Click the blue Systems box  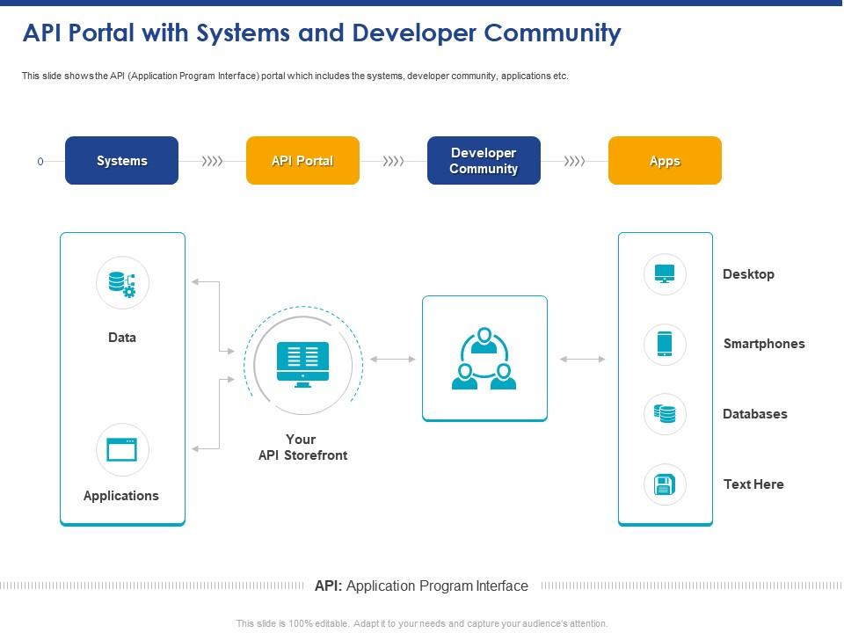(x=122, y=161)
